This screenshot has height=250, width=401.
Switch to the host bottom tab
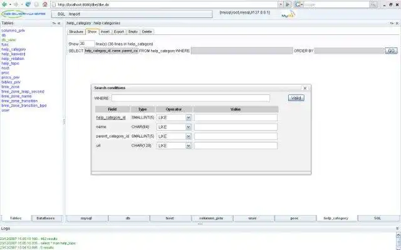[170, 218]
